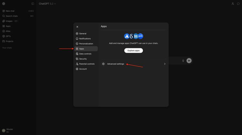
Task: Open Atlas in the sidebar
Action: [x=18, y=31]
